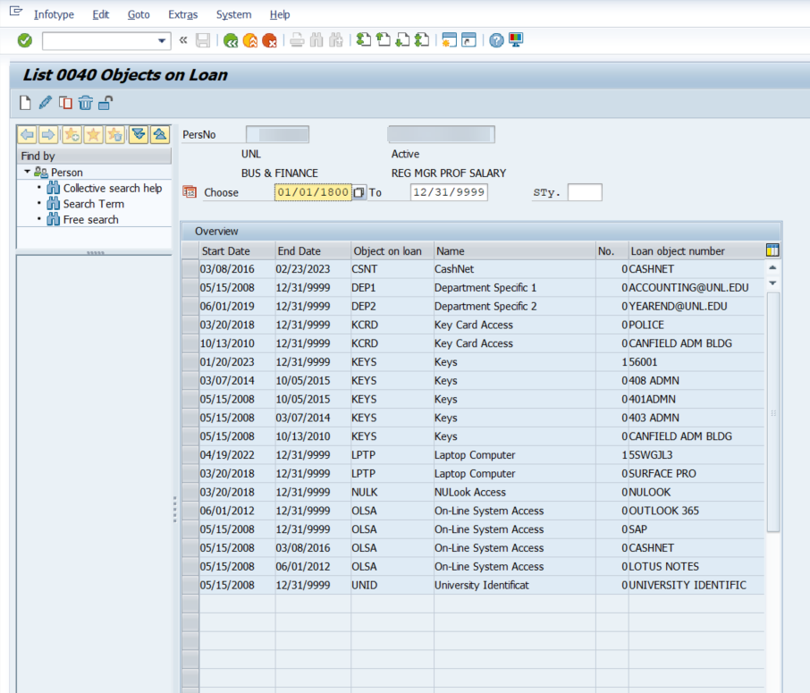Select the row selector for 5SWGJL3 laptop row
The image size is (810, 693).
click(x=190, y=455)
